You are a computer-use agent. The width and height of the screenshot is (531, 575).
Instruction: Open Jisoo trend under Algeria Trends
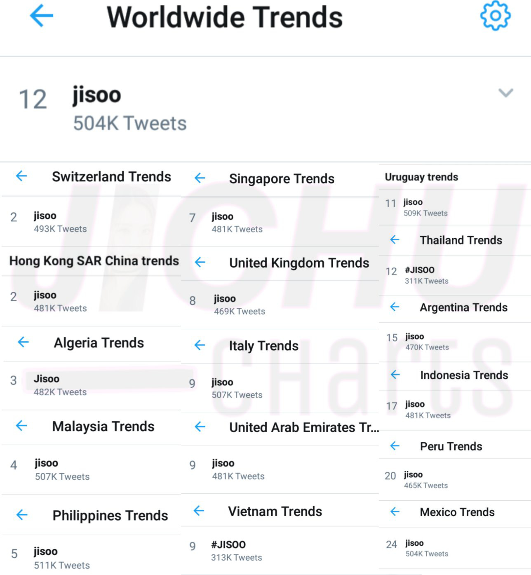(x=91, y=385)
